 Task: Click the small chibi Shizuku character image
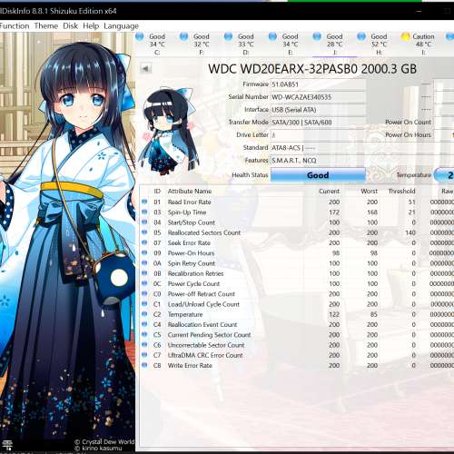click(169, 132)
